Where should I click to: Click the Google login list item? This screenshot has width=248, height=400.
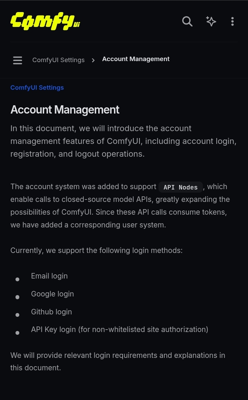pyautogui.click(x=52, y=294)
